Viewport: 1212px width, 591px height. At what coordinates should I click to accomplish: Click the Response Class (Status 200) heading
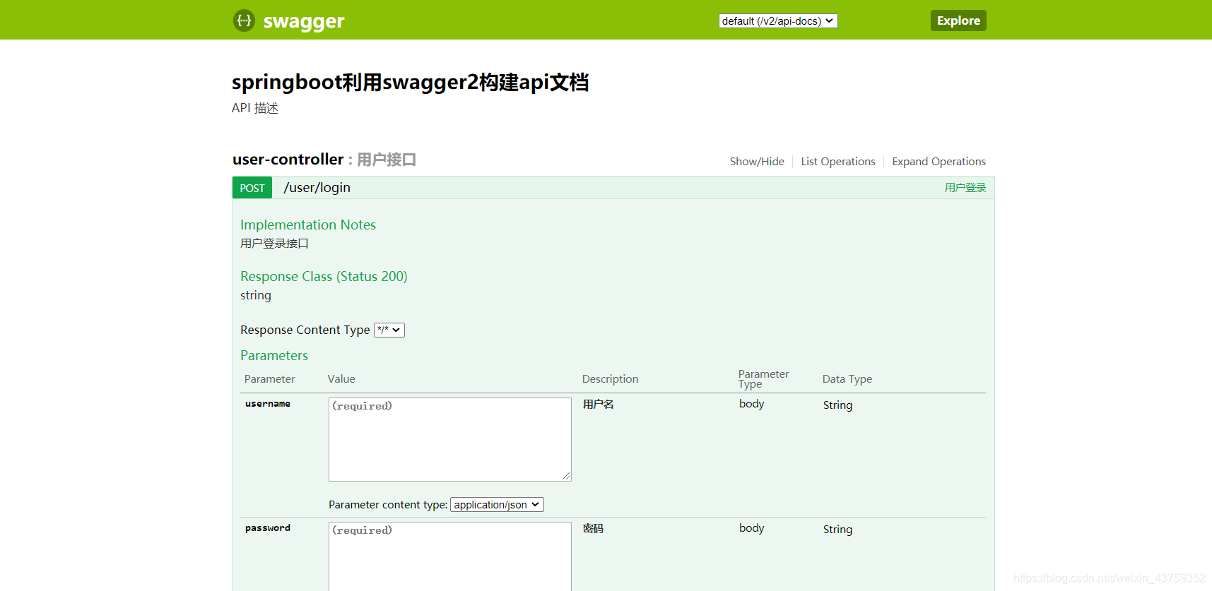coord(324,276)
